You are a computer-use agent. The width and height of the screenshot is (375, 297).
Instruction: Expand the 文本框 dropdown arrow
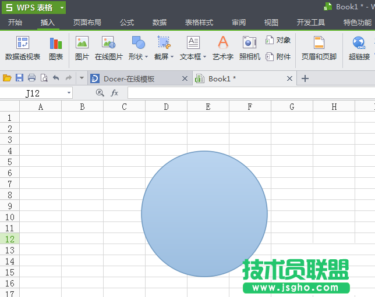(x=205, y=57)
